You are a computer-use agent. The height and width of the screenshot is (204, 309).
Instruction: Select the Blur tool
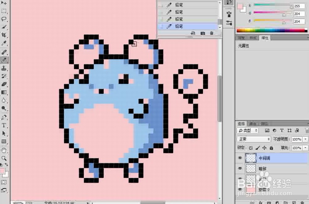click(x=4, y=100)
